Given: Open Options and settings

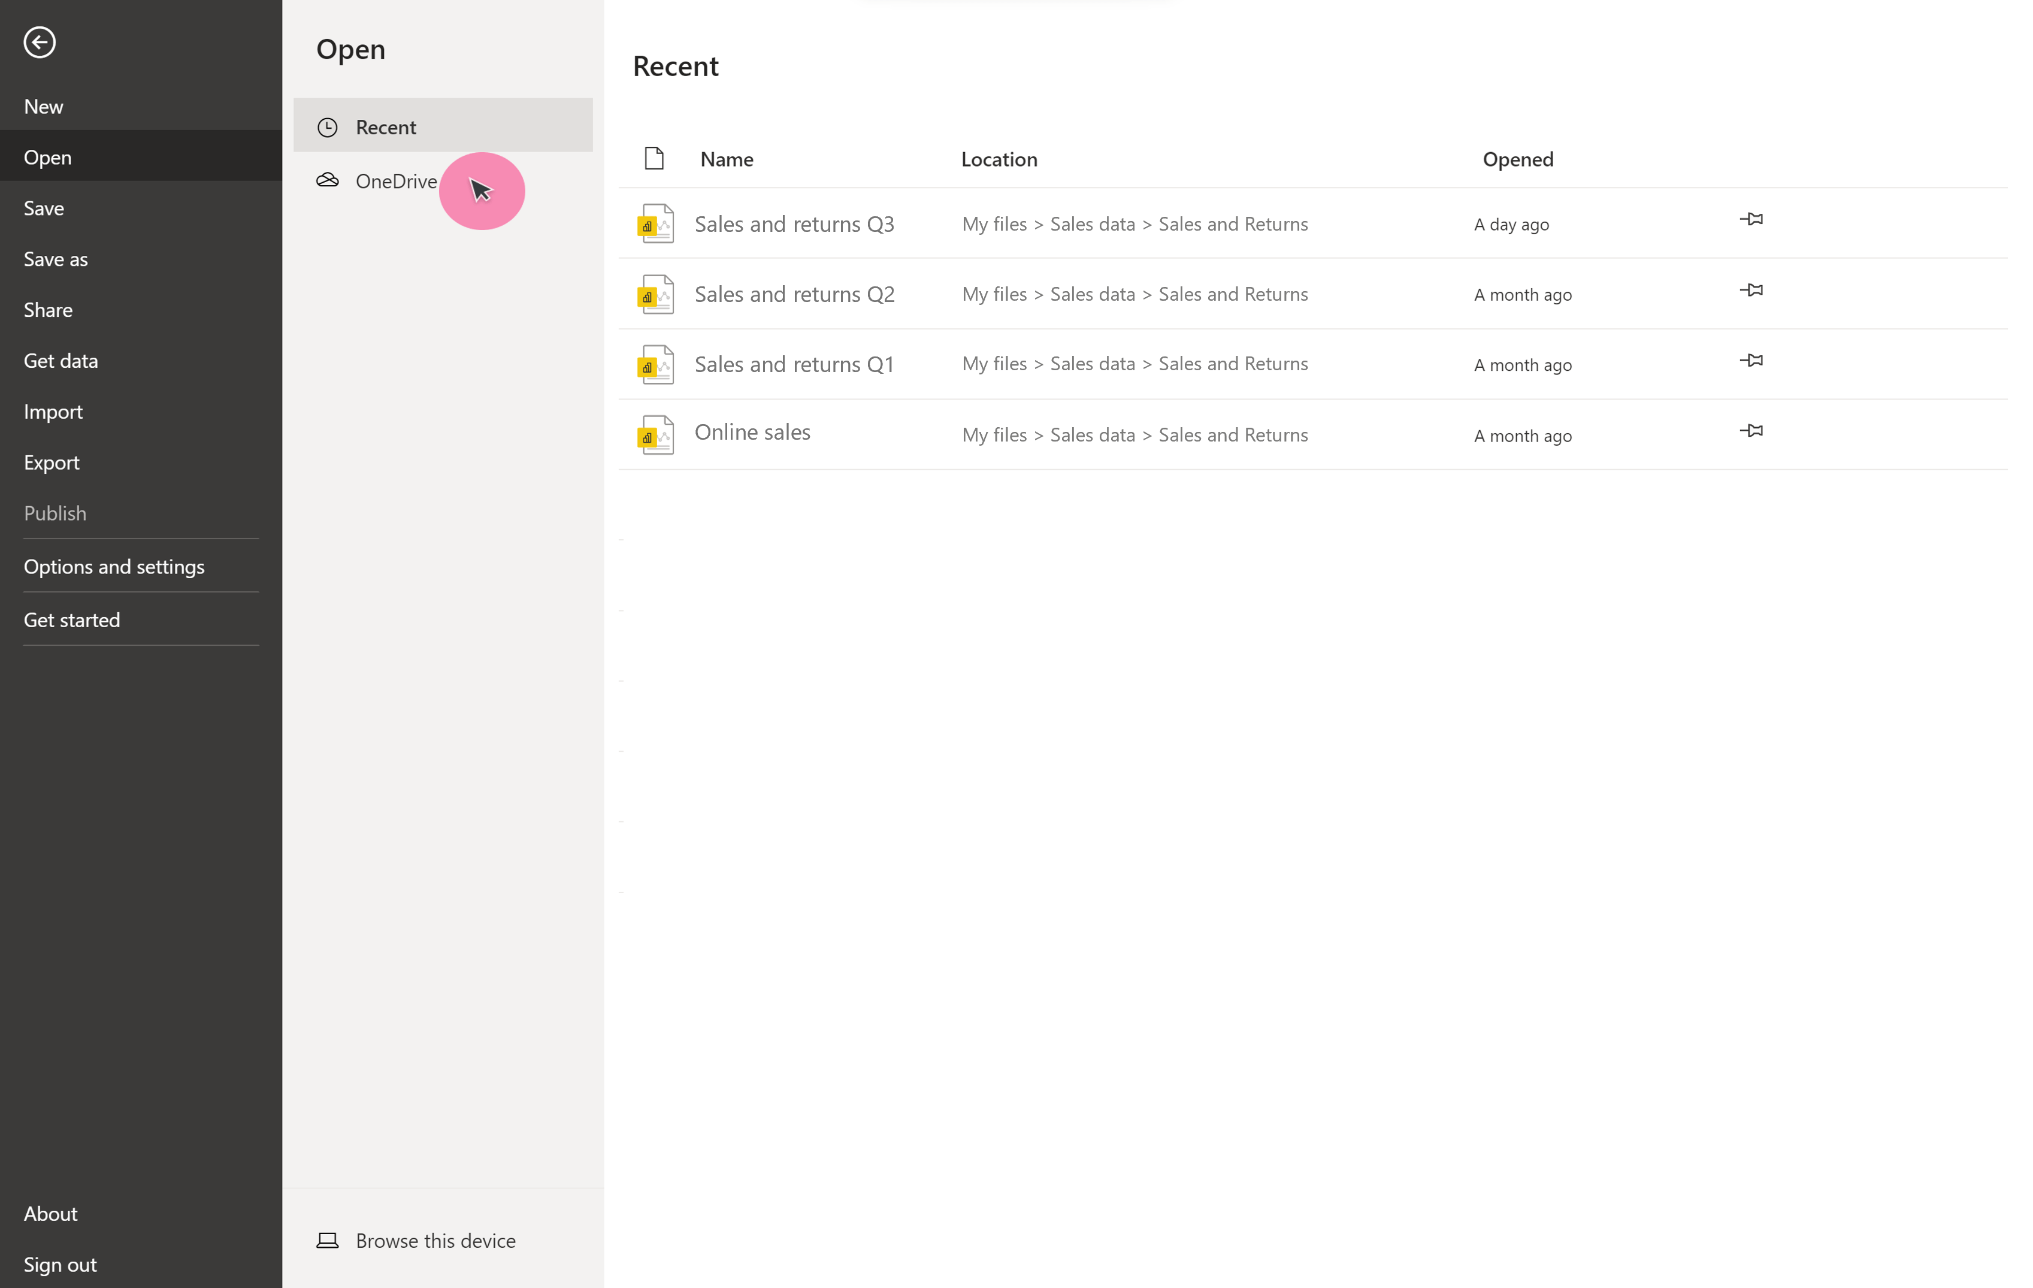Looking at the screenshot, I should coord(114,567).
